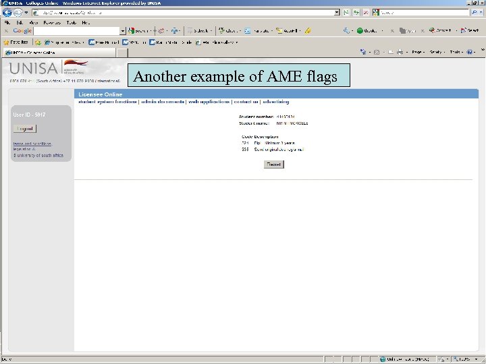This screenshot has width=486, height=364.
Task: Click the Reset button below the flags
Action: [x=274, y=164]
